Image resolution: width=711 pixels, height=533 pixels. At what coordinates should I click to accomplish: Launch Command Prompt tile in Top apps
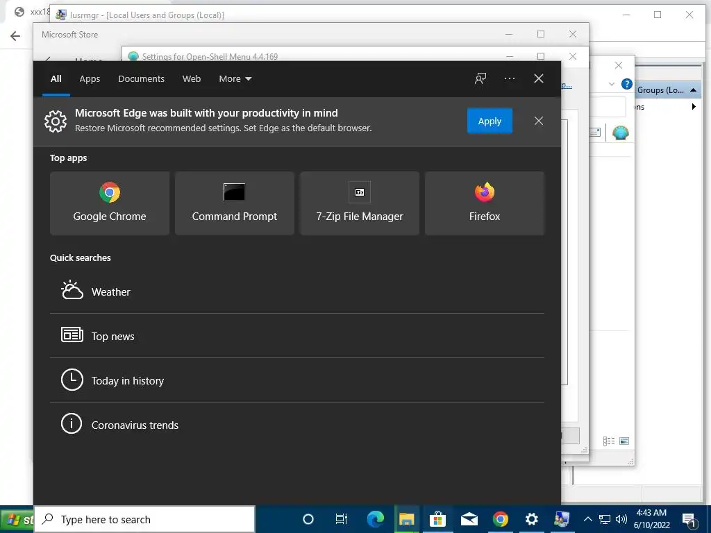pos(235,203)
